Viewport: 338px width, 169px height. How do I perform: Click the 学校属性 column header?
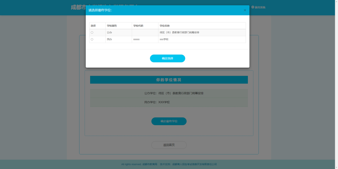(x=112, y=26)
